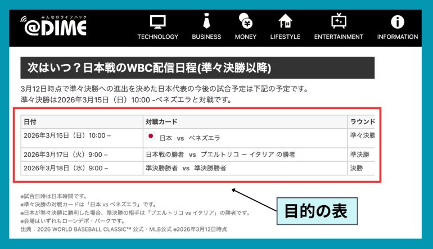Select the cell 2026年3月17日（火）9:00
The height and width of the screenshot is (249, 433).
coord(82,155)
